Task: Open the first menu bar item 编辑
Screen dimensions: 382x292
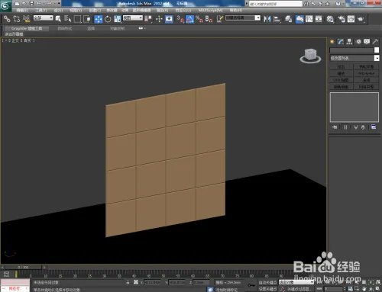Action: (22, 11)
